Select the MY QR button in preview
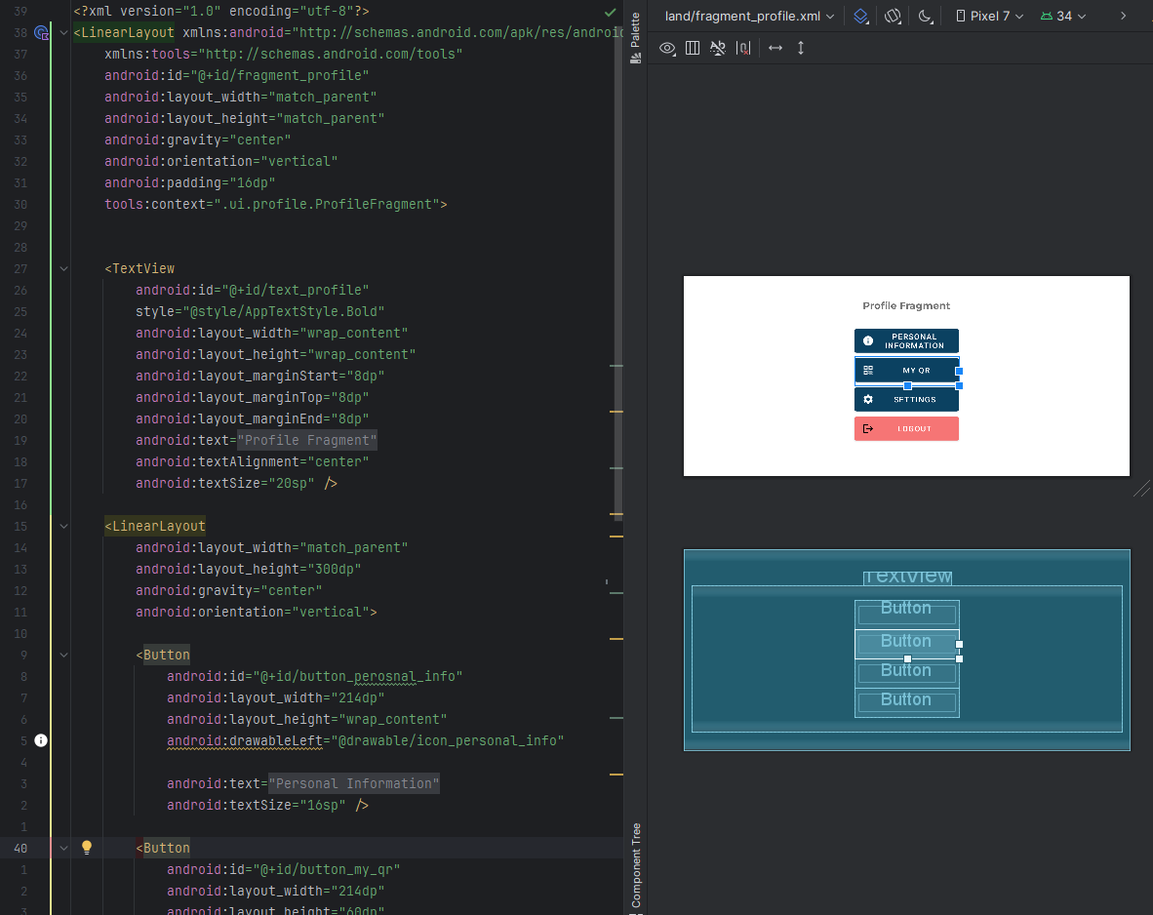Screen dimensions: 1153x915 906,371
